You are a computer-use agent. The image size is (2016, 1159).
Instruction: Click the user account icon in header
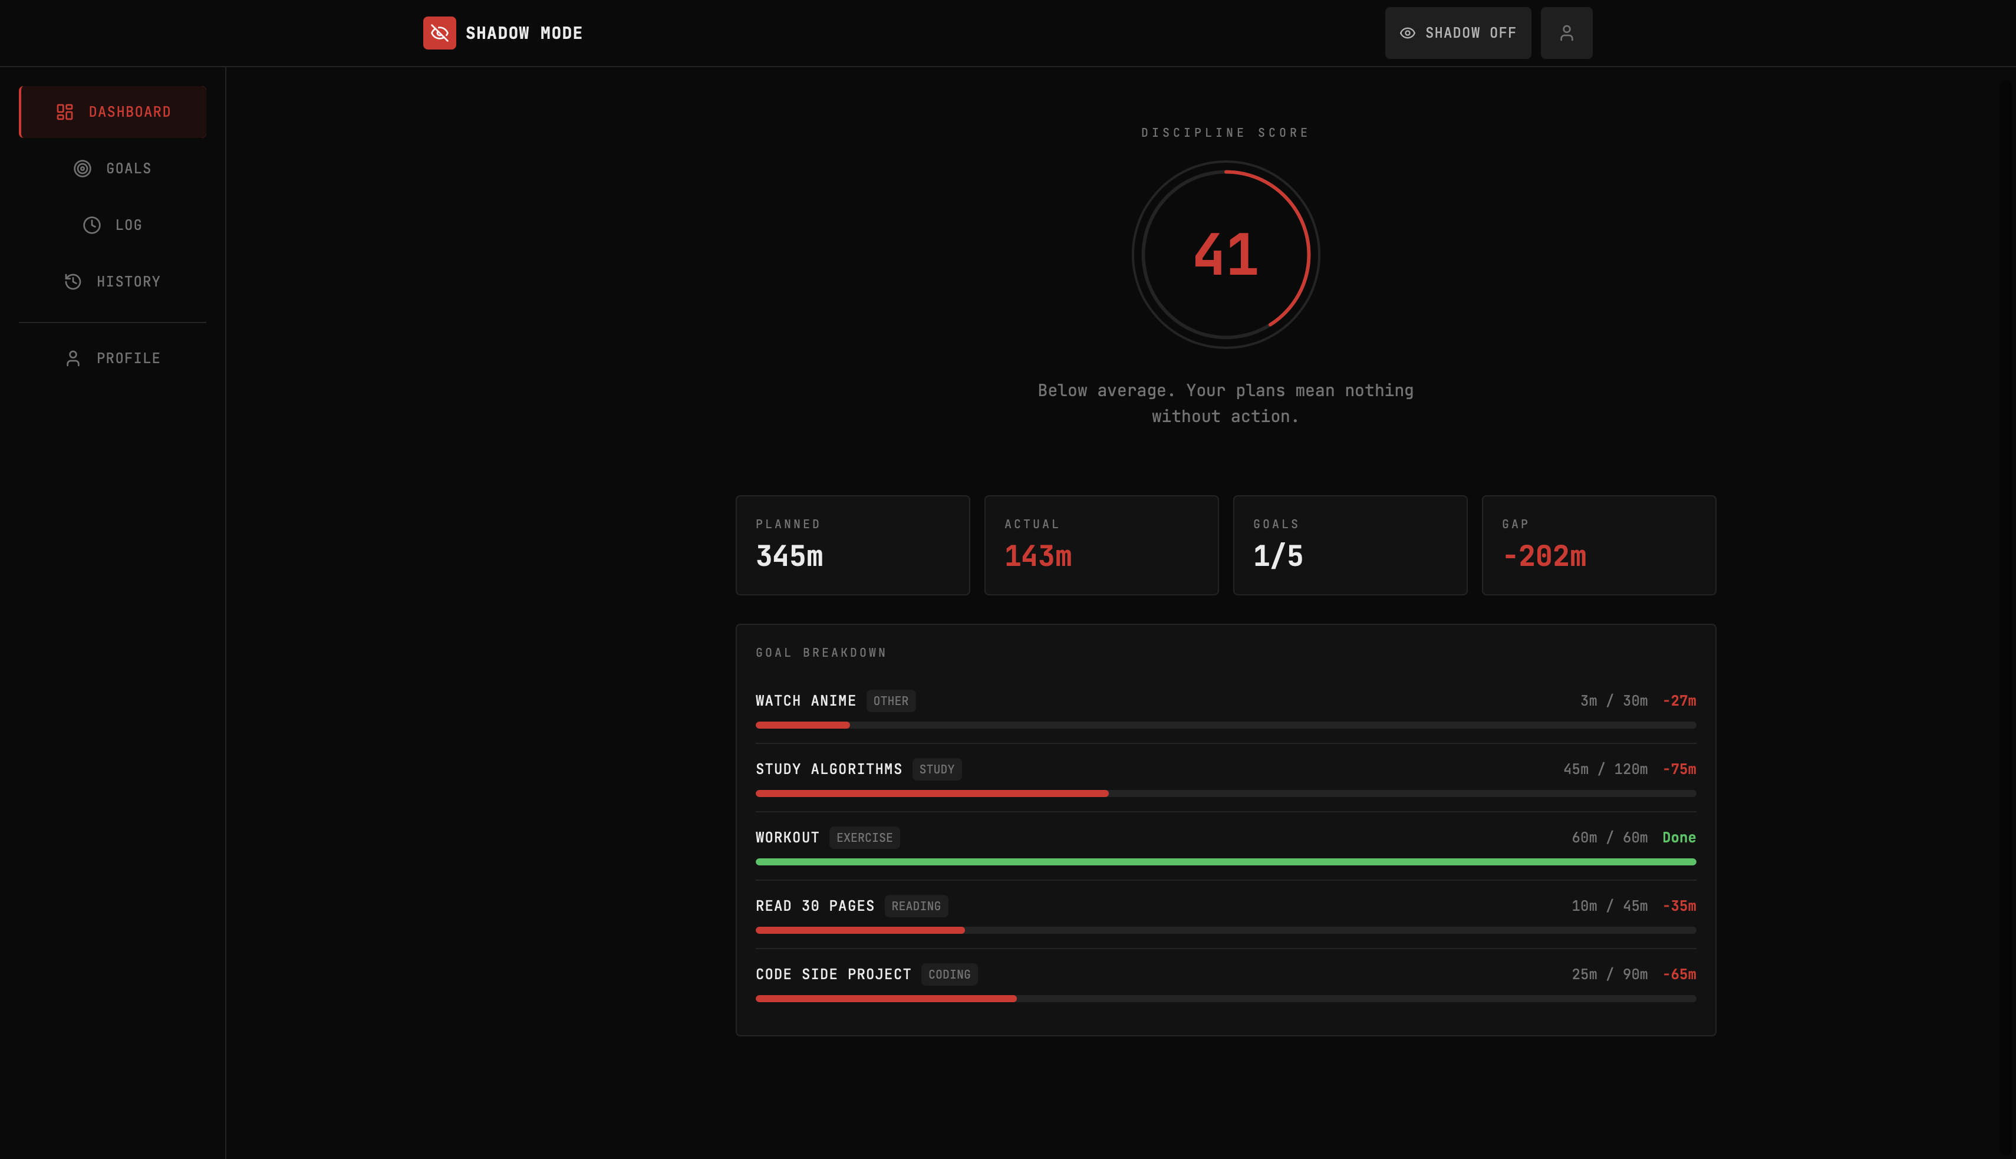tap(1566, 32)
